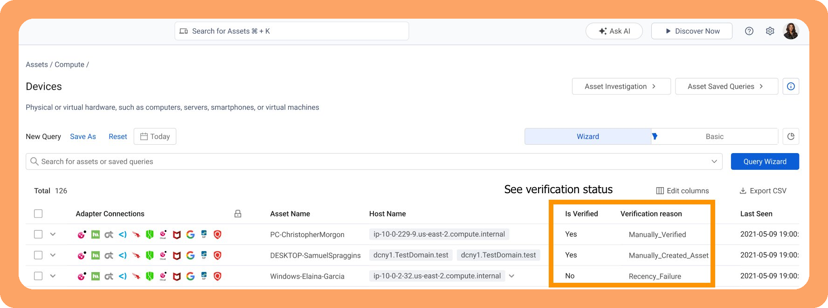Expand host names chevron in Windows-Elaina-Garcia row
Screen dimensions: 828x308
(x=512, y=276)
